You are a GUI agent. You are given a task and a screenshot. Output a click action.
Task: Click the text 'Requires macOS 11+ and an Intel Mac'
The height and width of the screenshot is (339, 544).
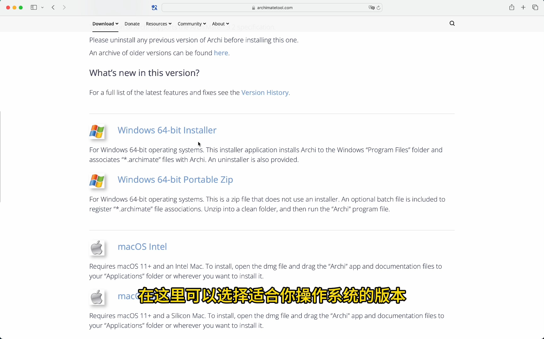click(x=146, y=266)
